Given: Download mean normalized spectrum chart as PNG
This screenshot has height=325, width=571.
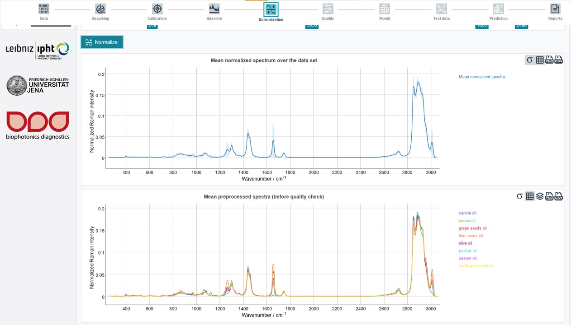Looking at the screenshot, I should coord(549,60).
